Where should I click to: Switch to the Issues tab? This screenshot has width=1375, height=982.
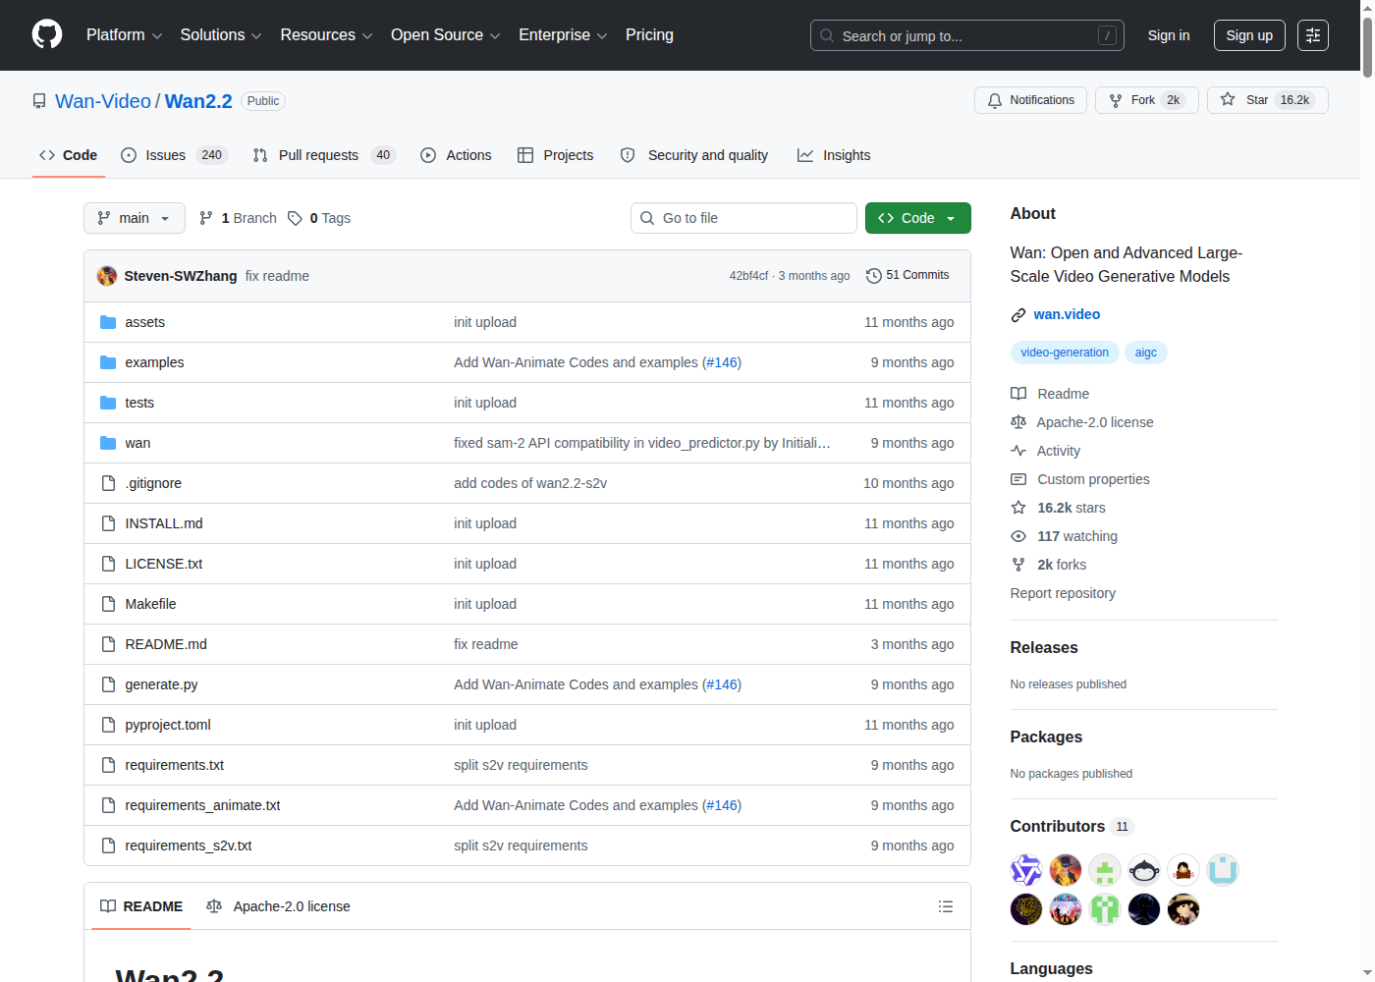(x=174, y=155)
